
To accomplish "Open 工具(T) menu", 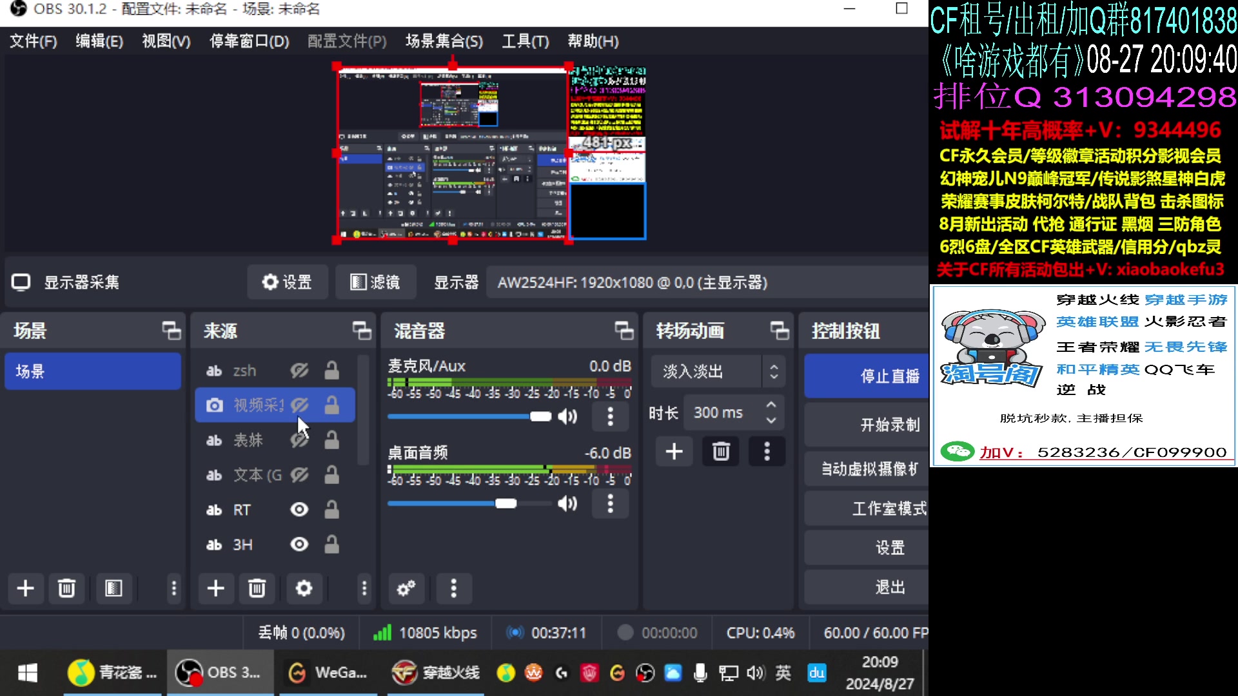I will (526, 41).
